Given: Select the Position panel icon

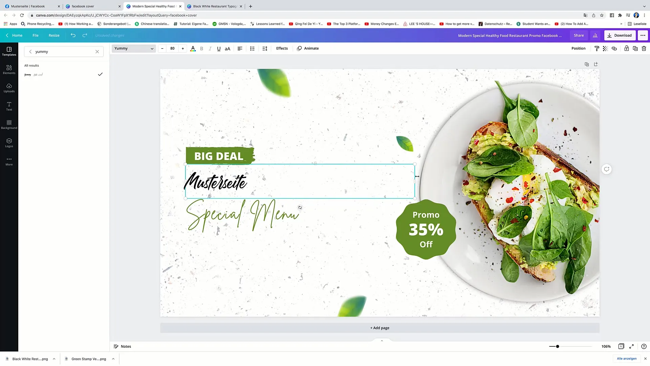Looking at the screenshot, I should click(579, 48).
